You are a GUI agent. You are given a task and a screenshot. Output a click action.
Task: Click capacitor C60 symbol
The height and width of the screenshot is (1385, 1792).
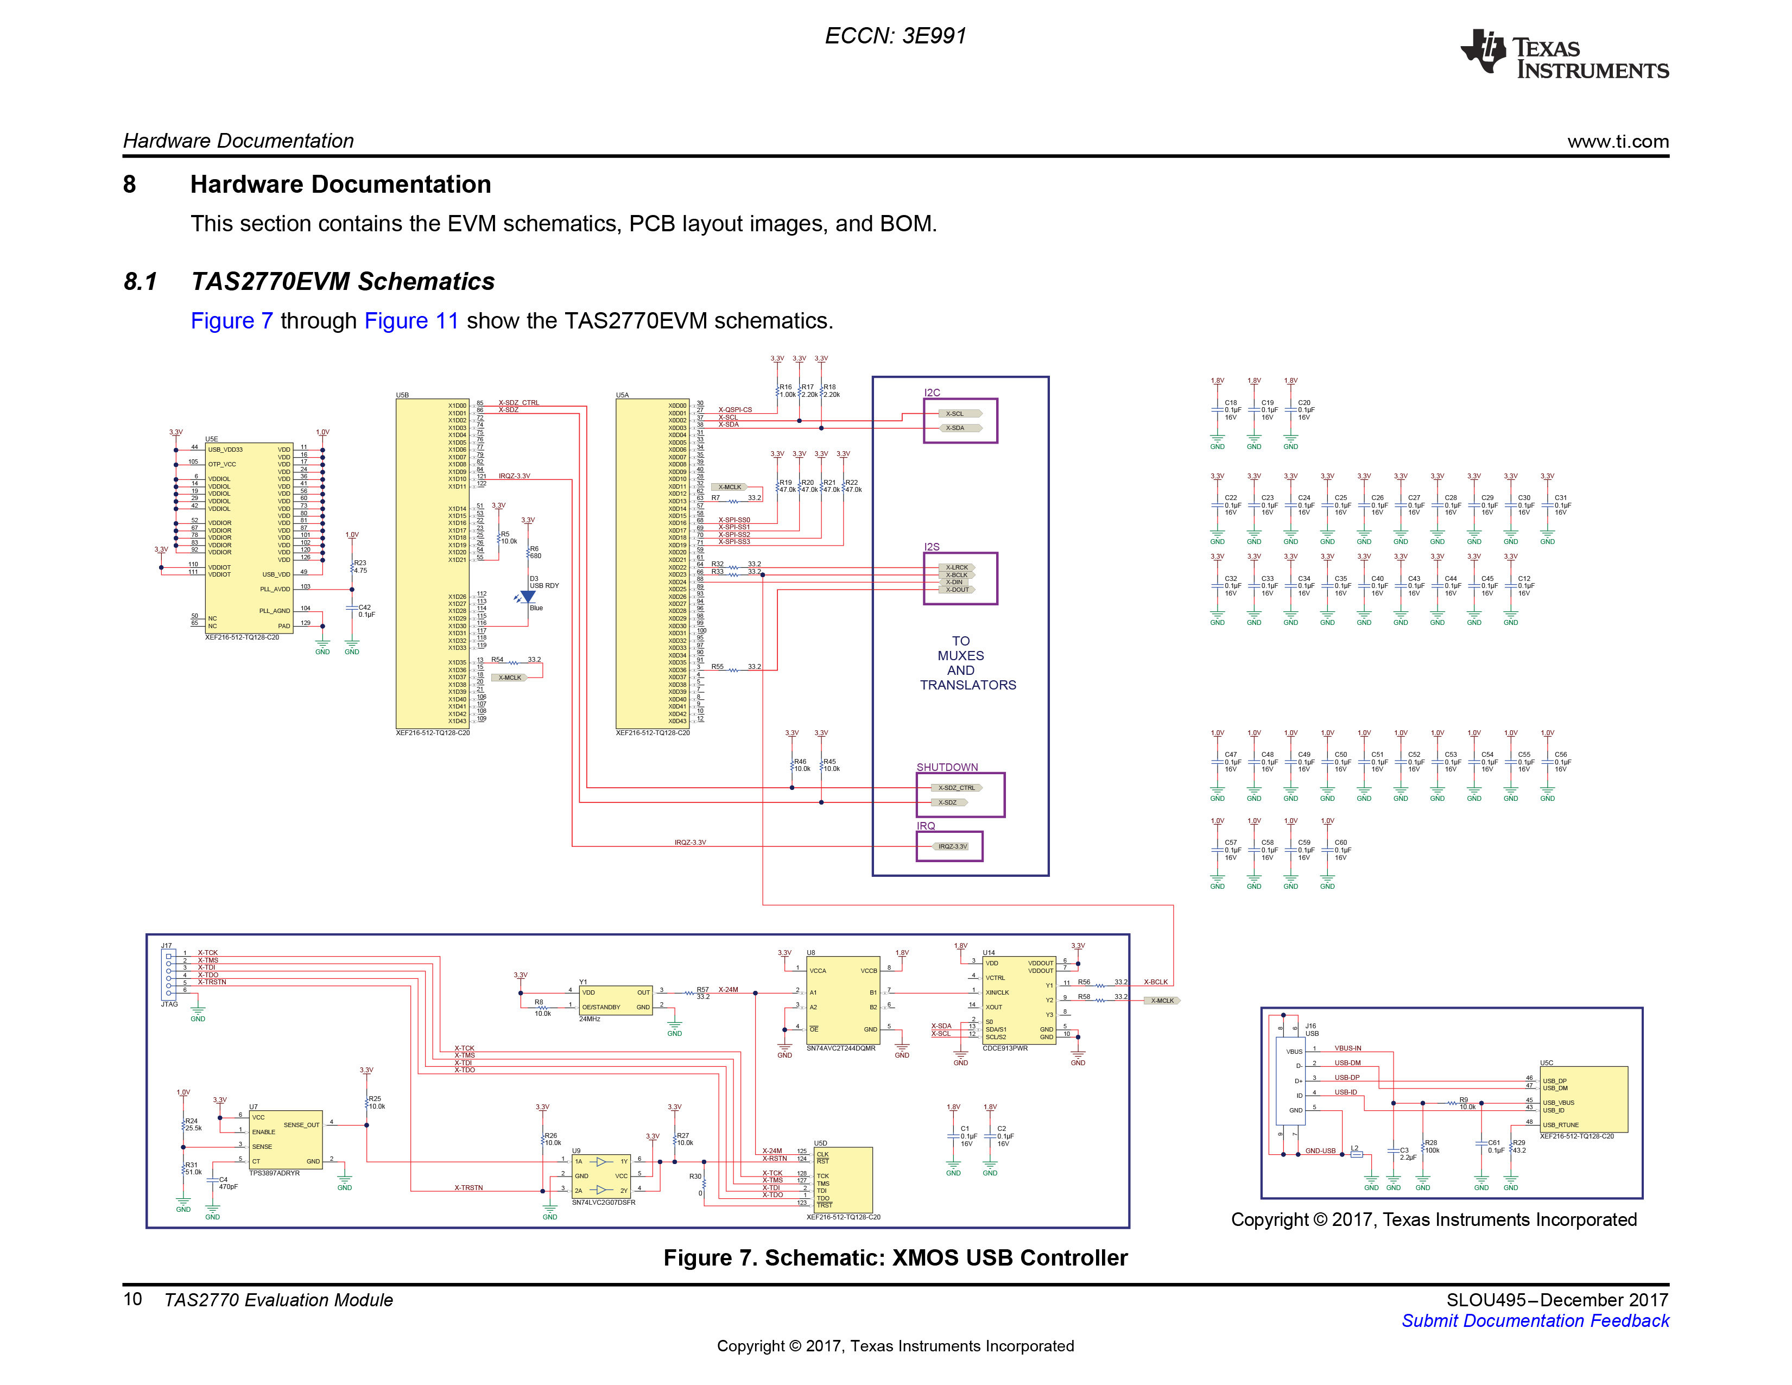(1328, 850)
